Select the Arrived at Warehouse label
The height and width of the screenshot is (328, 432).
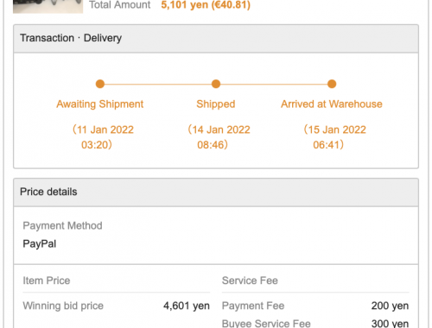332,104
